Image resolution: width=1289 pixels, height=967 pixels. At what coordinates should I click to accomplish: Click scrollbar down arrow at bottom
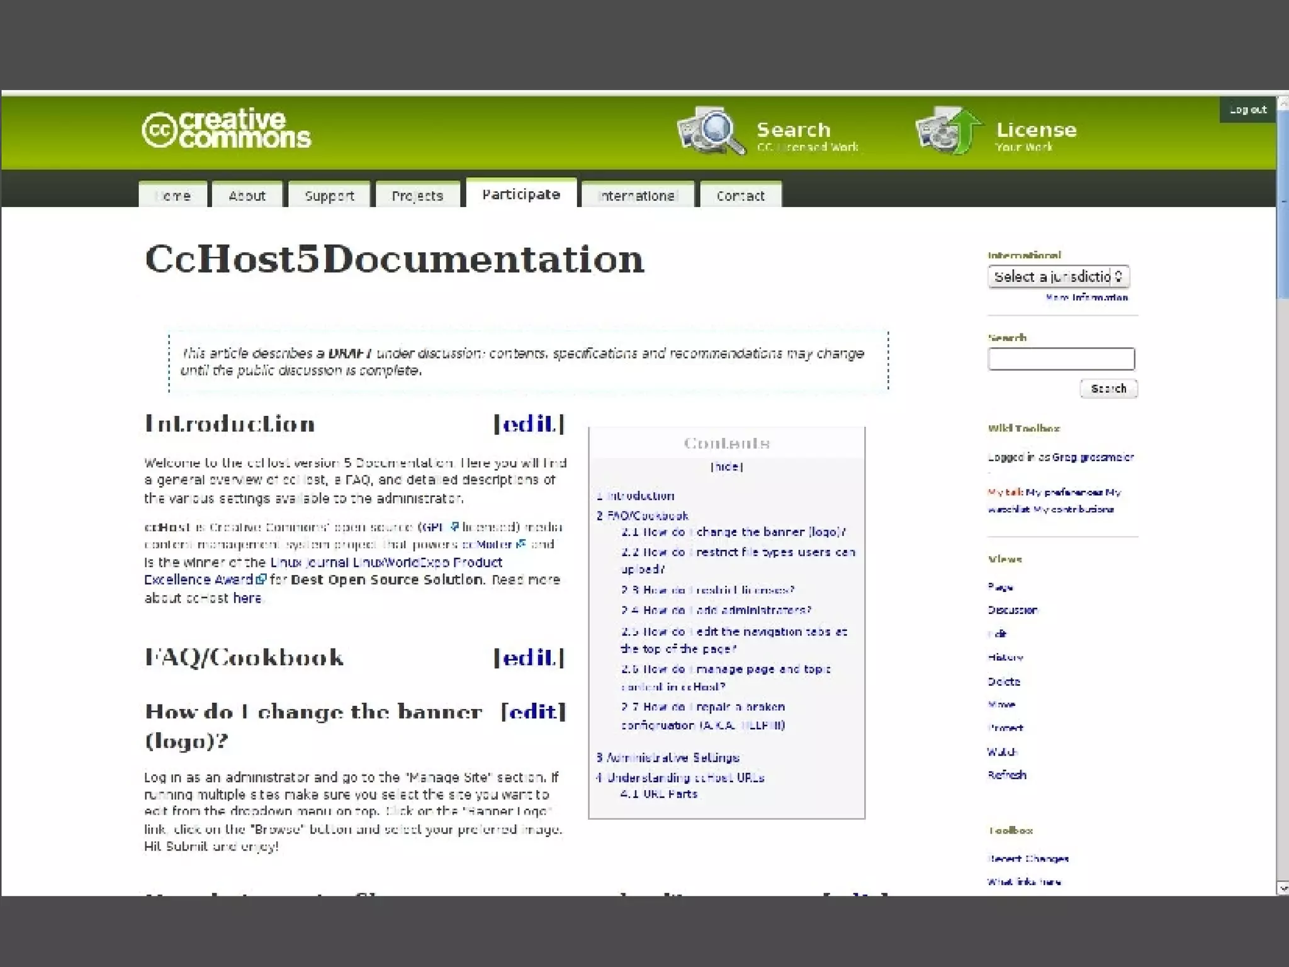[x=1283, y=888]
